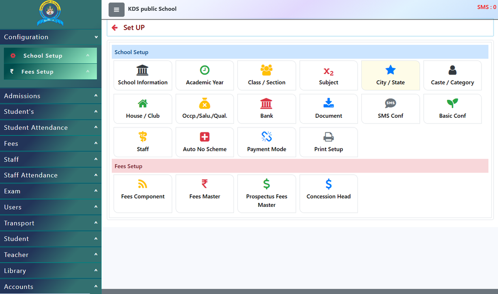Viewport: 498px width, 294px height.
Task: Expand the Student Attendance chevron
Action: click(x=96, y=127)
